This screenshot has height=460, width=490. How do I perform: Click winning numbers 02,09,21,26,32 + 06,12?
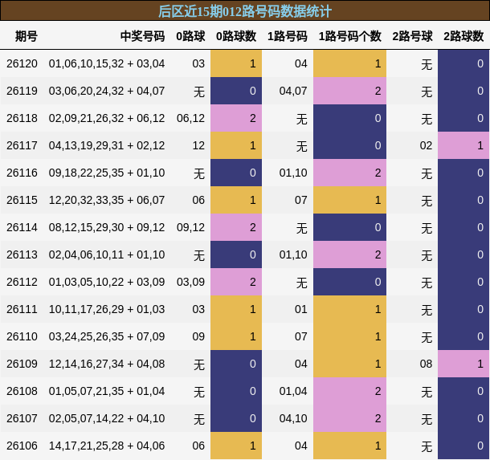point(107,118)
